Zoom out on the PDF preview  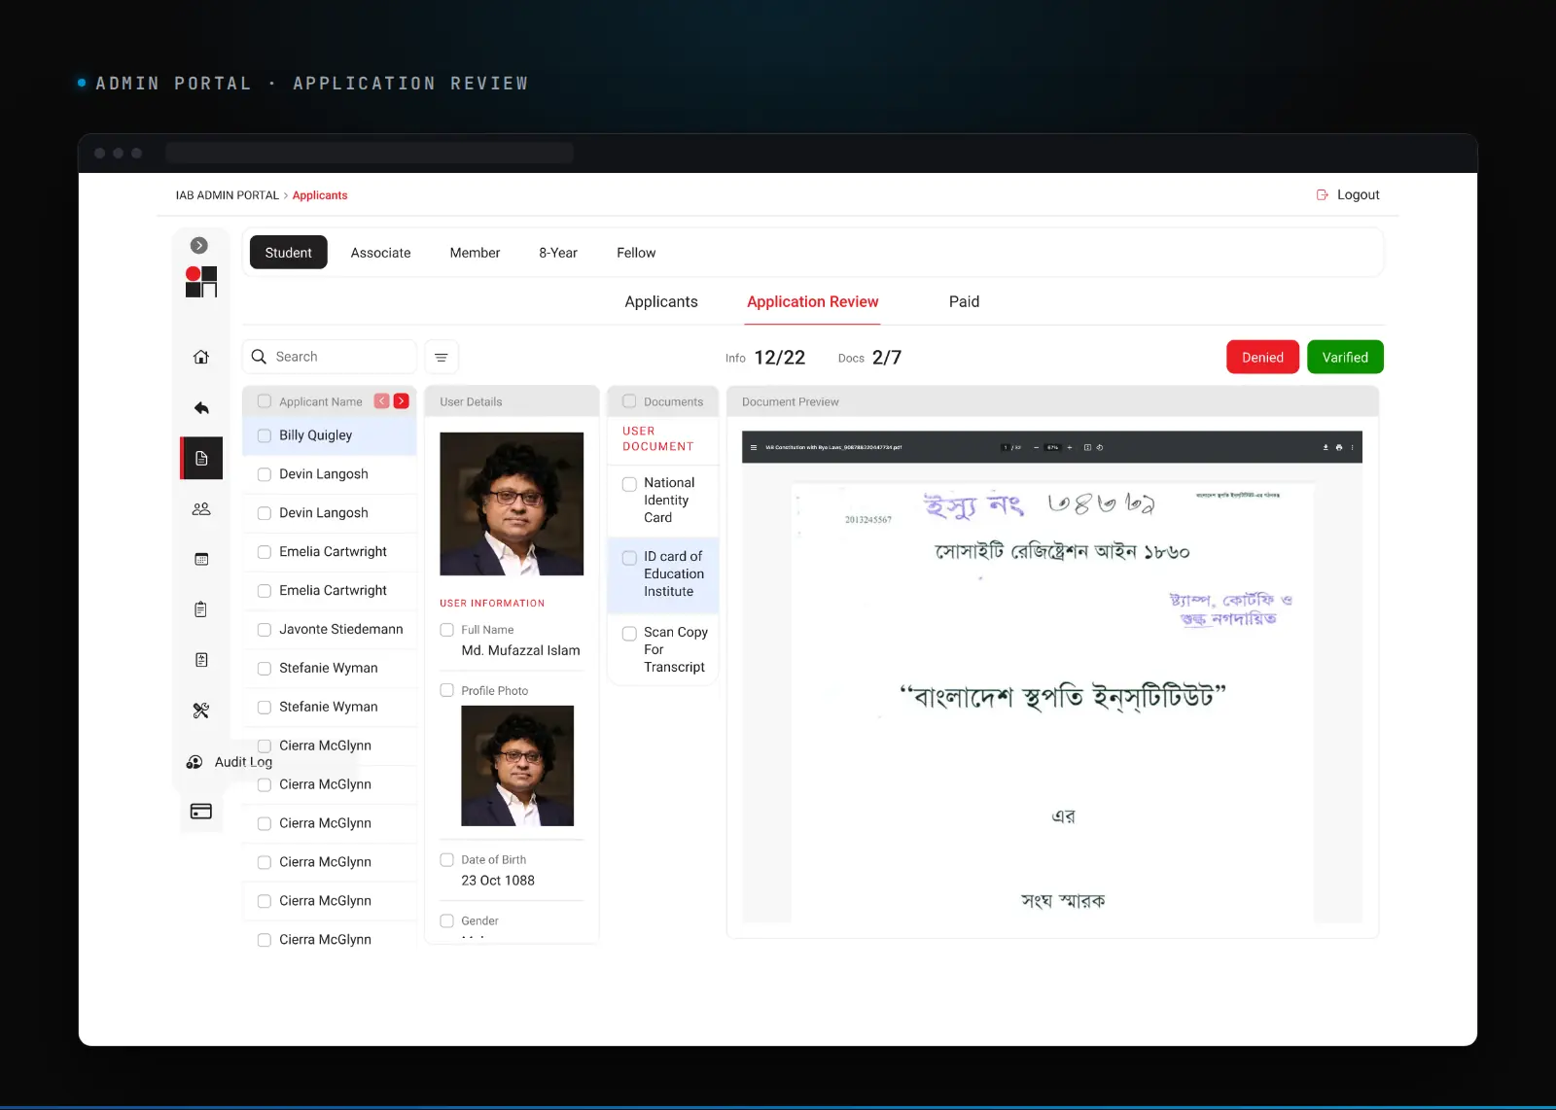(1037, 448)
